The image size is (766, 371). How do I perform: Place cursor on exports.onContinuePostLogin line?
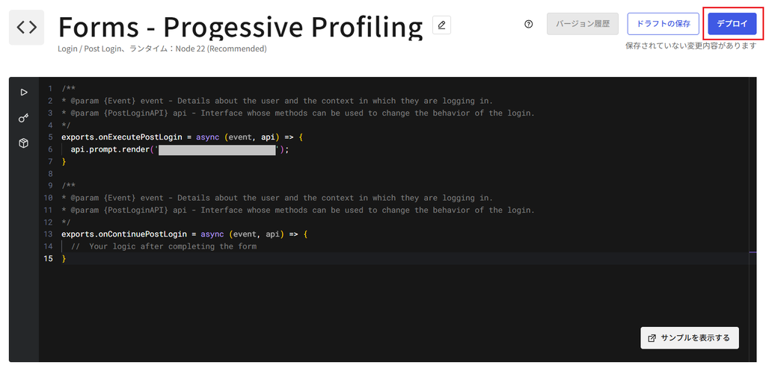184,234
